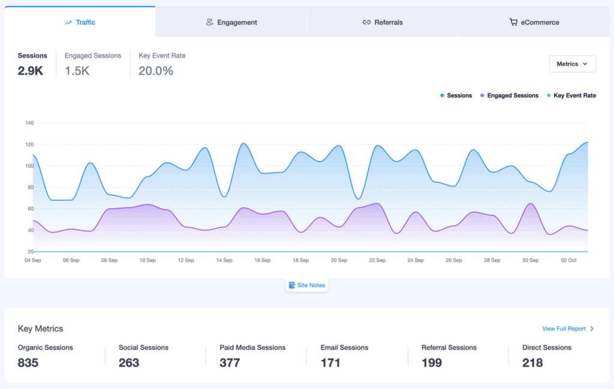The width and height of the screenshot is (614, 389).
Task: Click the arrow beside View Full Report
Action: coord(592,329)
